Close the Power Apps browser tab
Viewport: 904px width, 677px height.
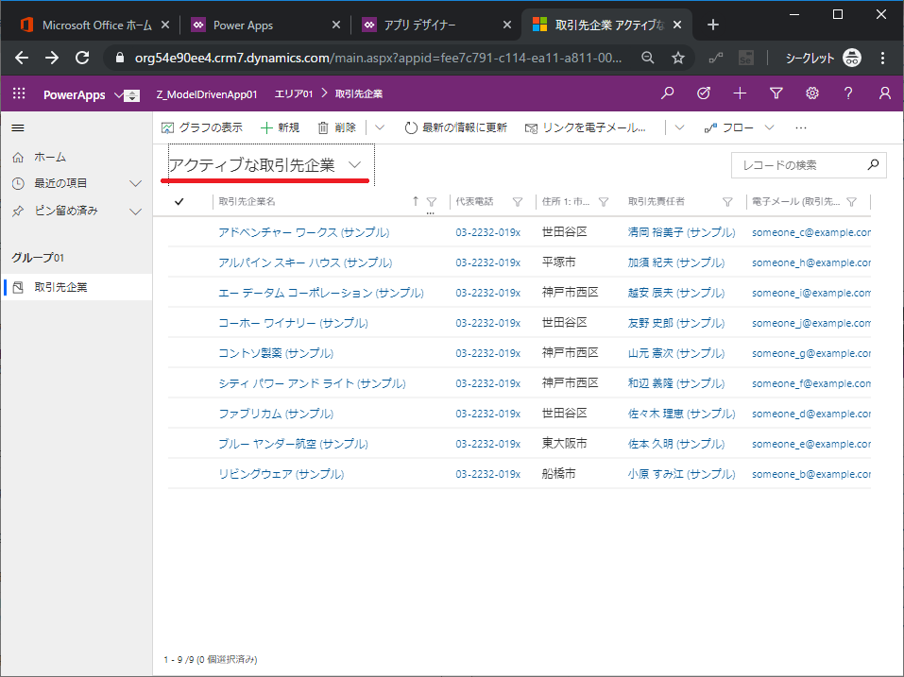pyautogui.click(x=336, y=25)
